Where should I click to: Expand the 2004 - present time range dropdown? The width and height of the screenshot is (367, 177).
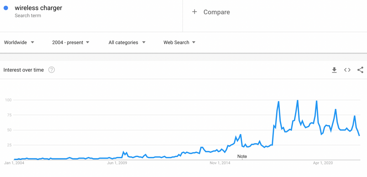pos(71,42)
